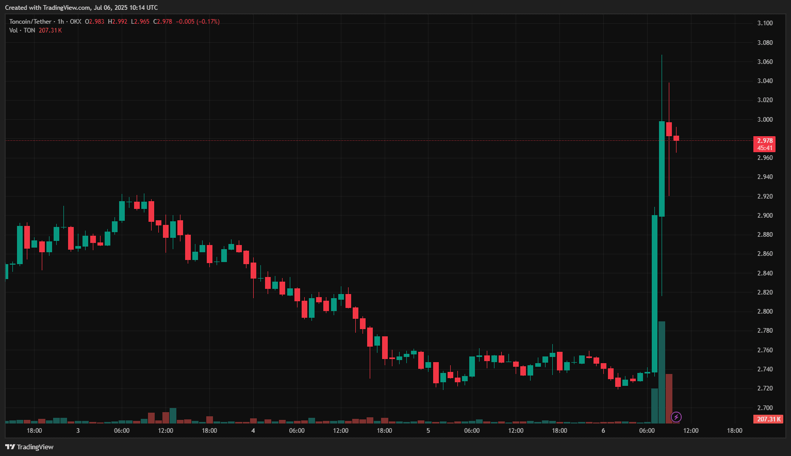Image resolution: width=791 pixels, height=456 pixels.
Task: Select the Toncoin/Tether symbol title
Action: [x=30, y=22]
